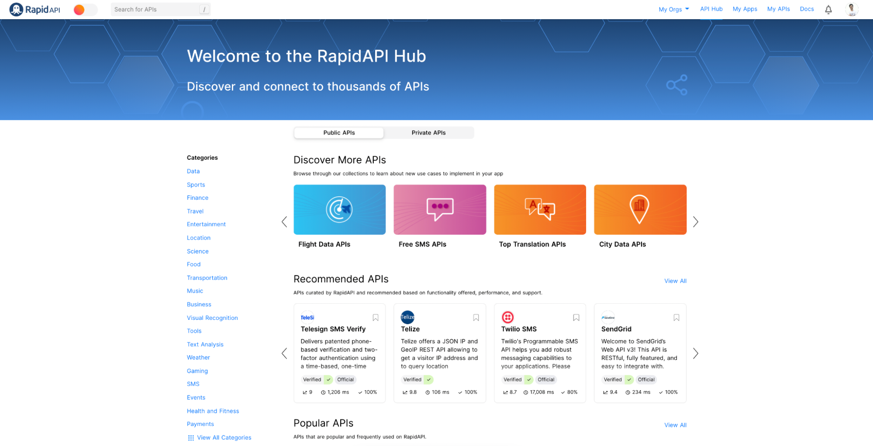Viewport: 873px width, 446px height.
Task: Open the Top Translation APIs collection thumbnail
Action: tap(540, 209)
